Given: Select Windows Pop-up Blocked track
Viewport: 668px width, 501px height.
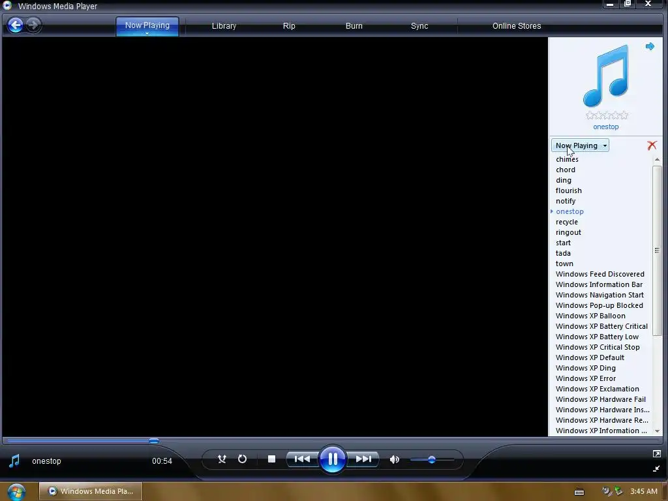Looking at the screenshot, I should (599, 305).
